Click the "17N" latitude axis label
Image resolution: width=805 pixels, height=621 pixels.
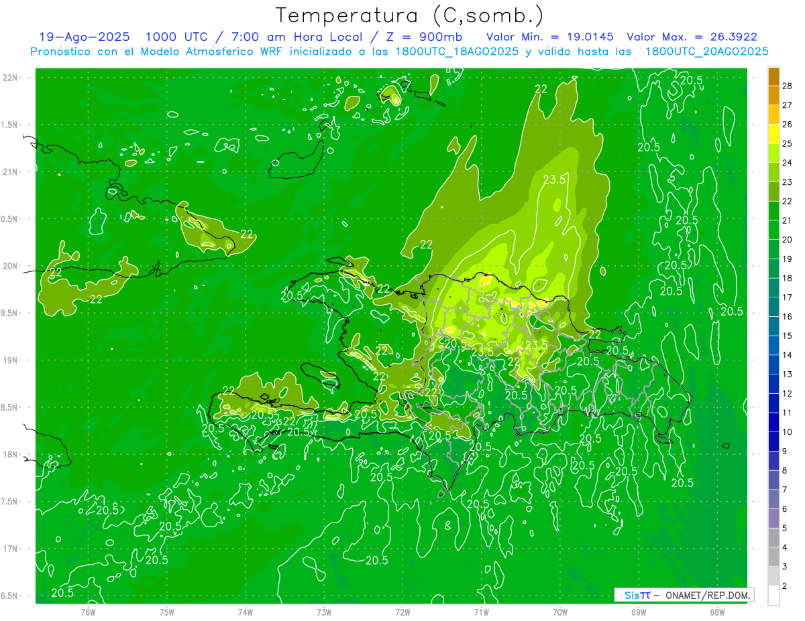(10, 549)
